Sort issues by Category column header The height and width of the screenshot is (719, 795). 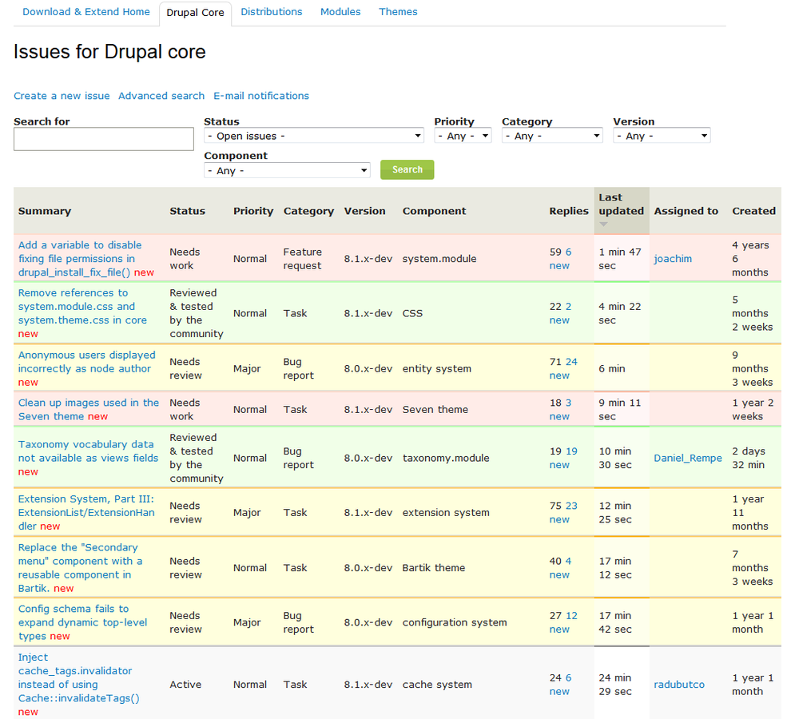tap(308, 211)
